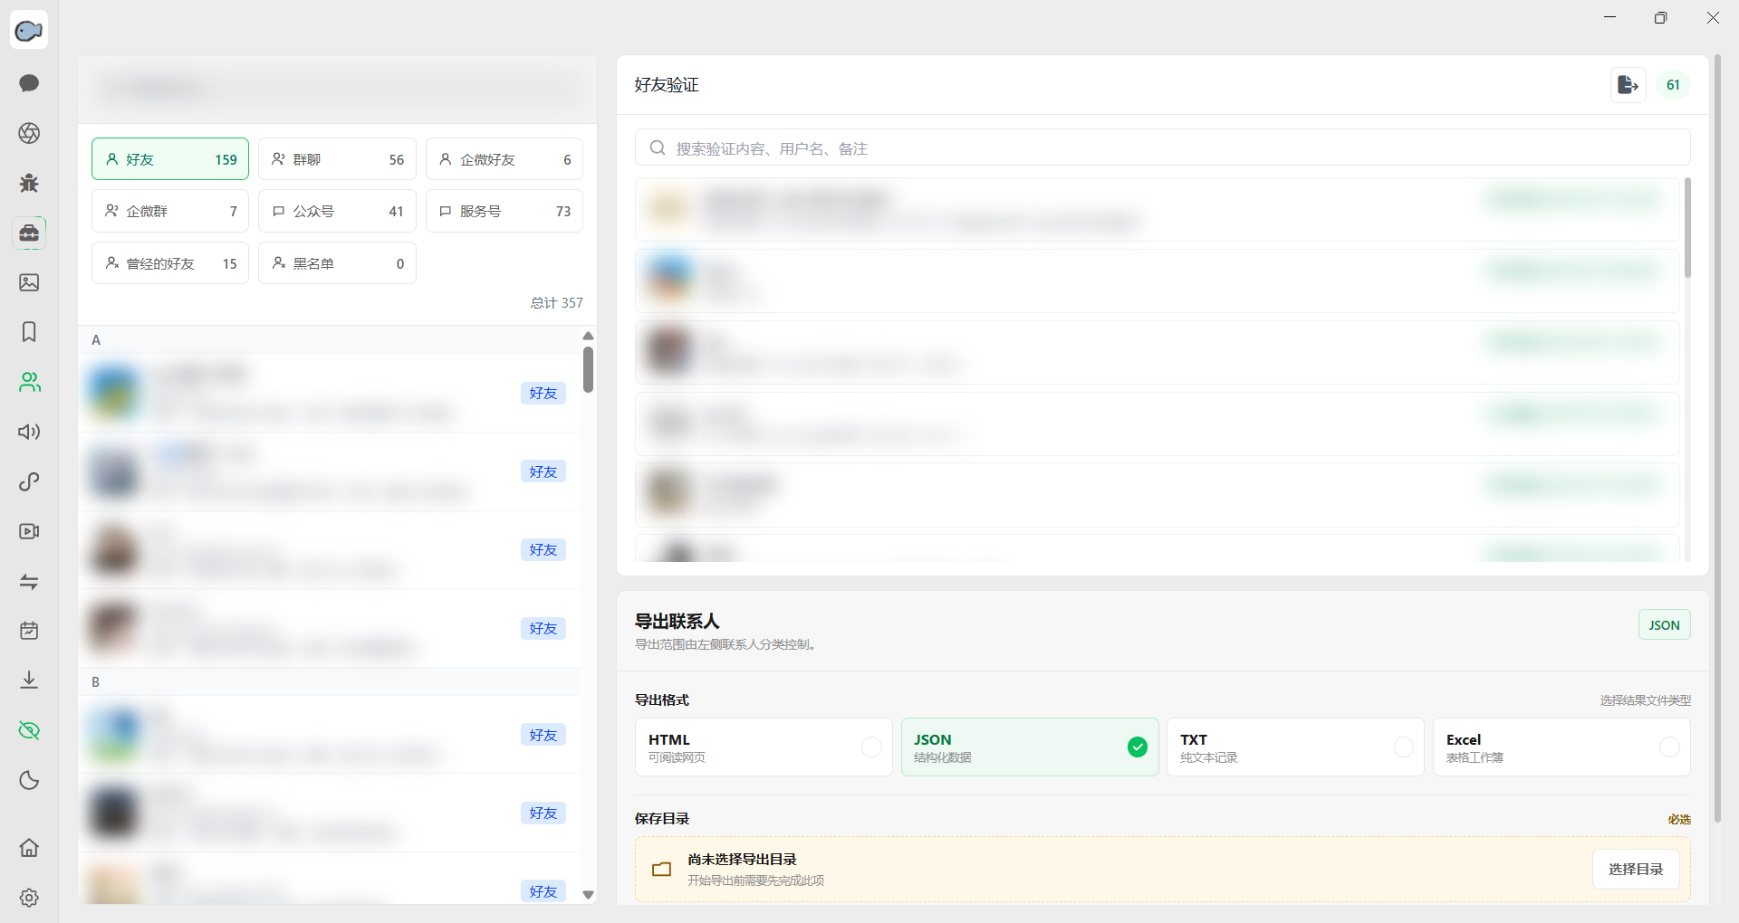The height and width of the screenshot is (923, 1739).
Task: Click the bug icon in sidebar
Action: tap(29, 183)
